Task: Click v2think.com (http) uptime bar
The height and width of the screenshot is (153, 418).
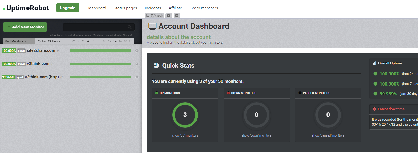Action: pyautogui.click(x=101, y=77)
